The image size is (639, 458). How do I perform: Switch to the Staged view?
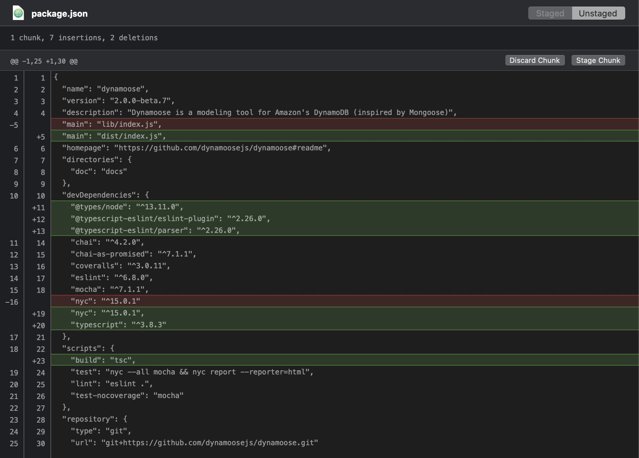(550, 13)
